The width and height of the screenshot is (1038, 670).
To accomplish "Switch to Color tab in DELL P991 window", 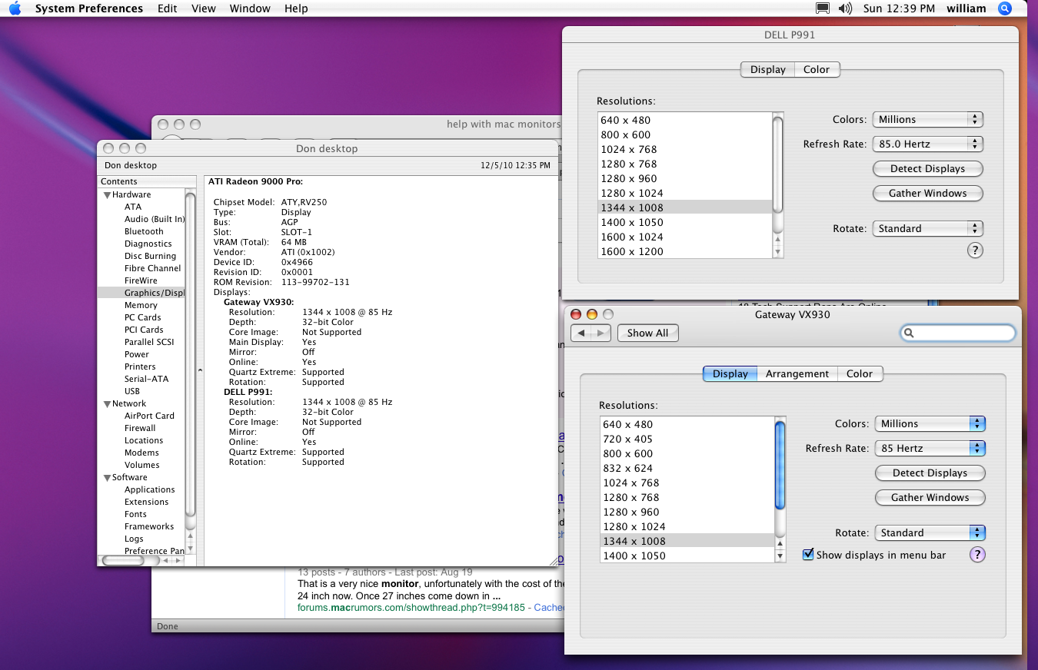I will [x=816, y=70].
